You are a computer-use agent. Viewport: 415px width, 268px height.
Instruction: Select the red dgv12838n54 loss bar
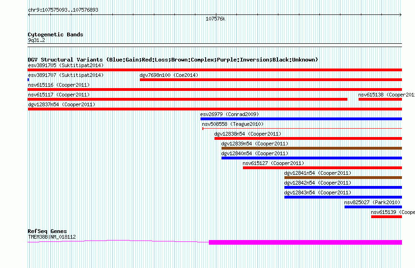(x=308, y=138)
